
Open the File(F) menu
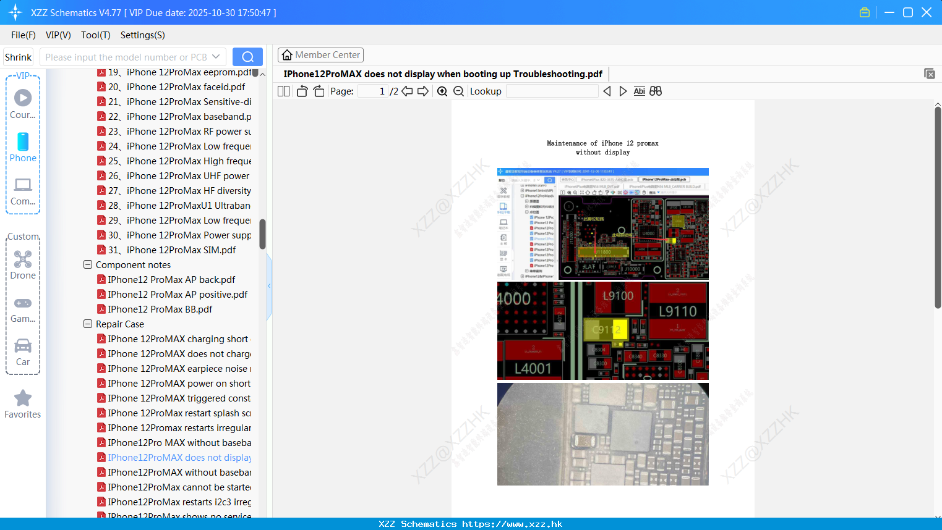pos(24,35)
